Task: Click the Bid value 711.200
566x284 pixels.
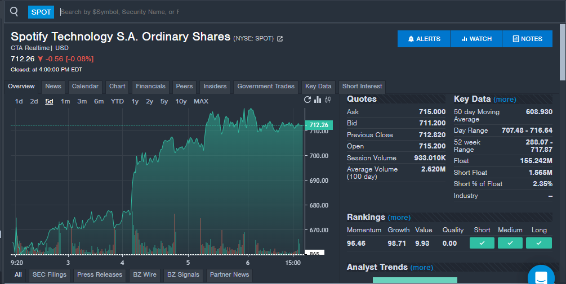Action: pyautogui.click(x=432, y=123)
